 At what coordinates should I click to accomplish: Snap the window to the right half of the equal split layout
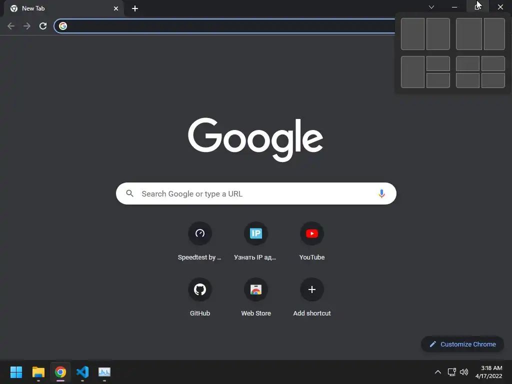click(x=438, y=34)
